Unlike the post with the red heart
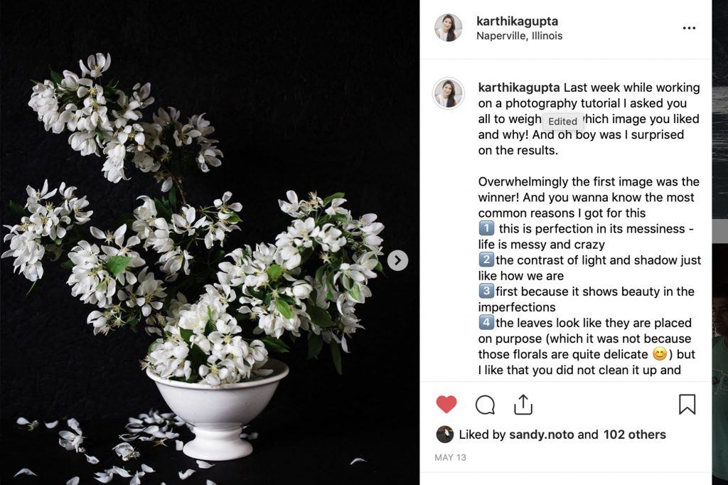The width and height of the screenshot is (728, 485). pyautogui.click(x=446, y=404)
